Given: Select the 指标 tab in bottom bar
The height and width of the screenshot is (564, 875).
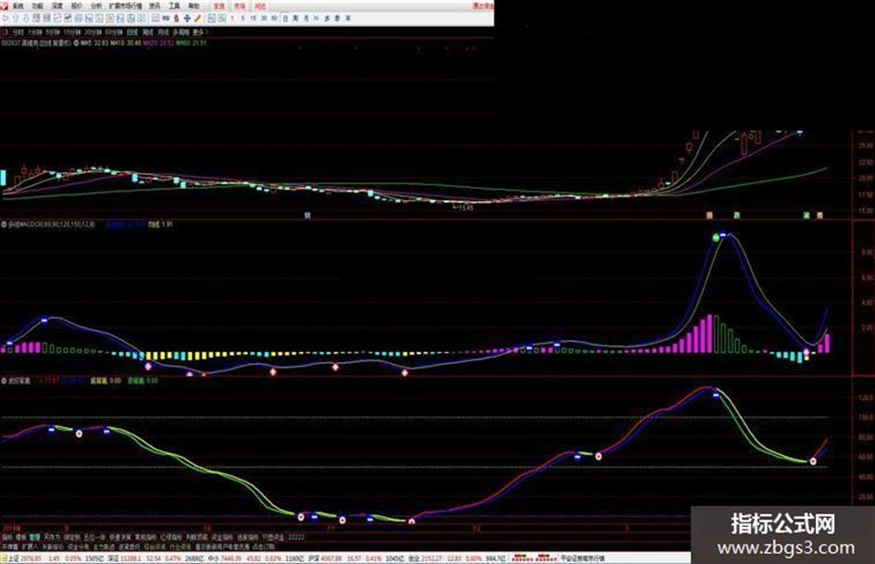Looking at the screenshot, I should pyautogui.click(x=6, y=536).
